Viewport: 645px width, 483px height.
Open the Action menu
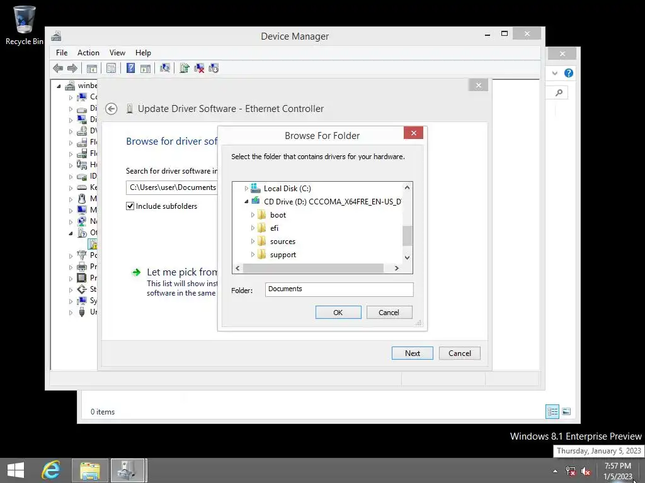pos(88,53)
